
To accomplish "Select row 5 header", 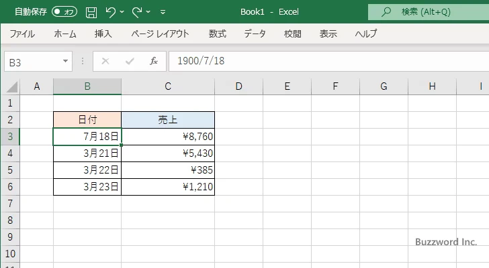I will 10,170.
